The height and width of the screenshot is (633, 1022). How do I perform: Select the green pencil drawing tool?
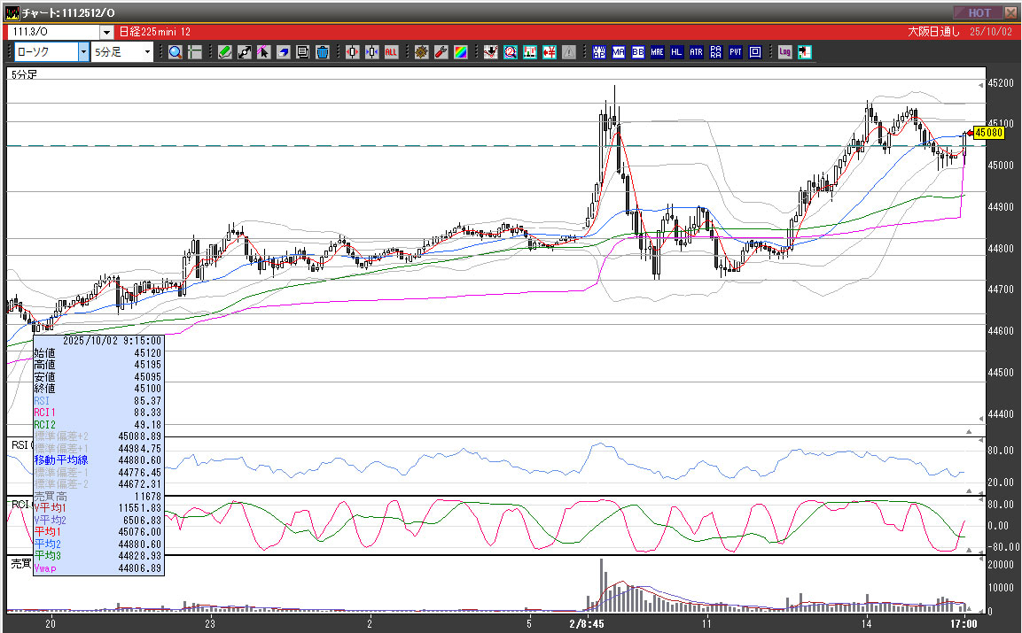tap(225, 52)
